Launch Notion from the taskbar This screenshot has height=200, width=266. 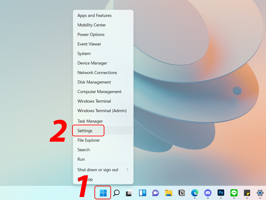pos(182,193)
